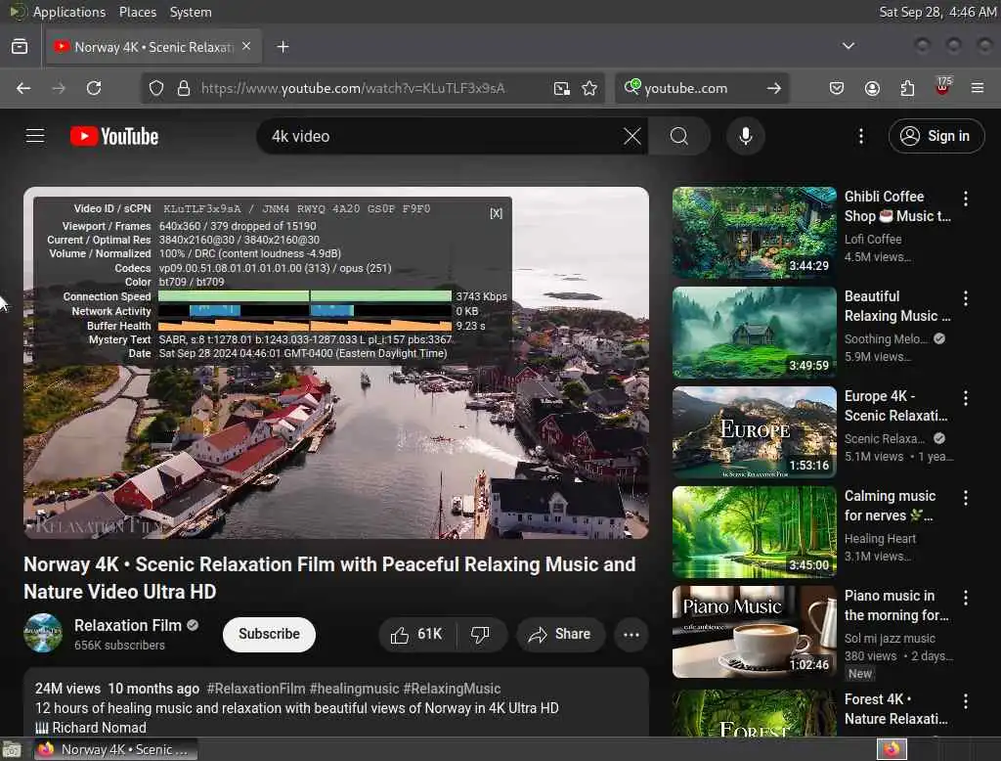The width and height of the screenshot is (1001, 761).
Task: Open the Firefox View icon
Action: tap(20, 47)
